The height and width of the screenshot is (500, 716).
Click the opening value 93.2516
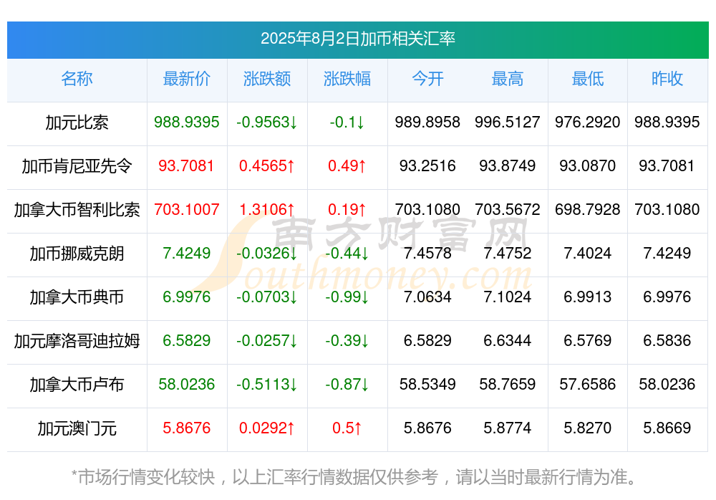427,166
